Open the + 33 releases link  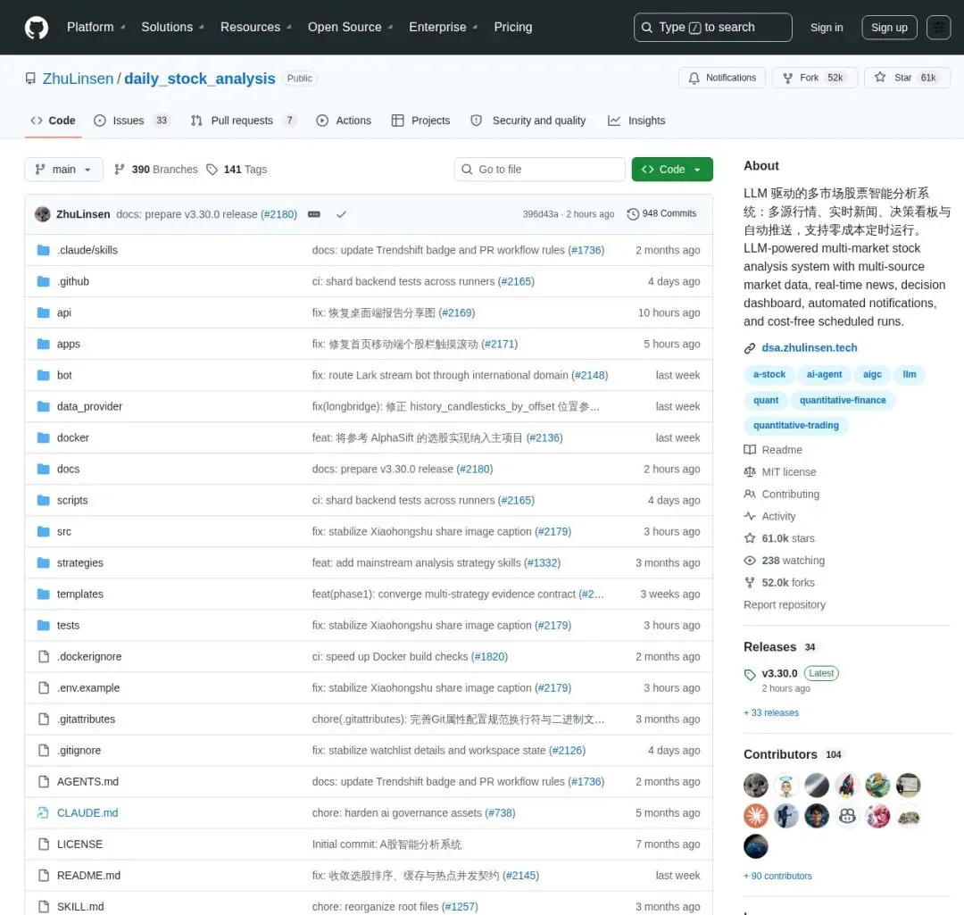click(771, 713)
